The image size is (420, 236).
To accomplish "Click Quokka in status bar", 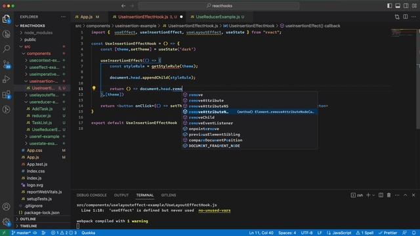I will pos(89,233).
